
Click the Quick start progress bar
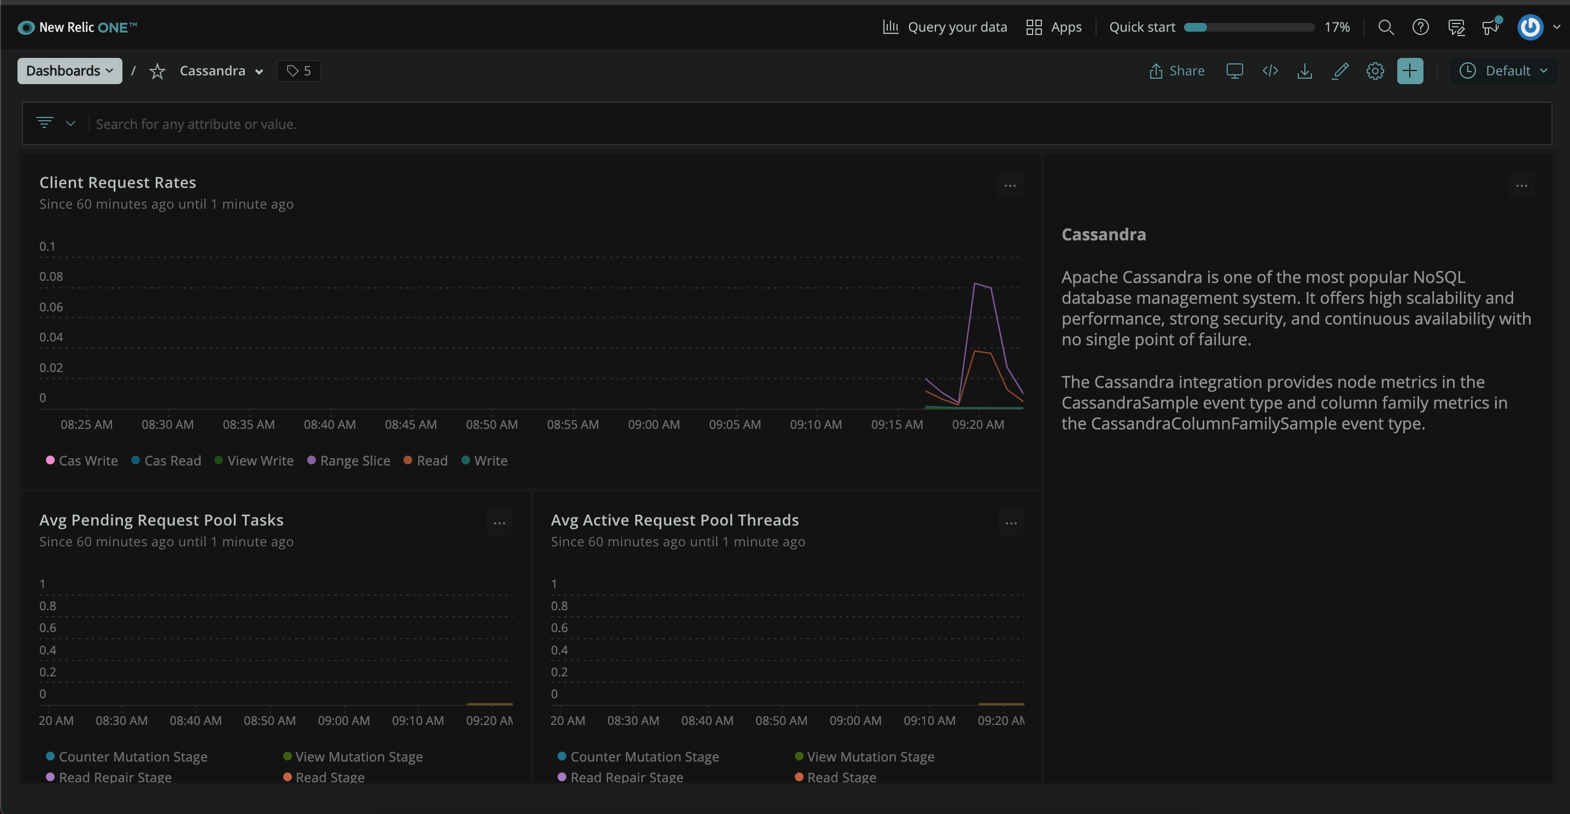pyautogui.click(x=1249, y=27)
